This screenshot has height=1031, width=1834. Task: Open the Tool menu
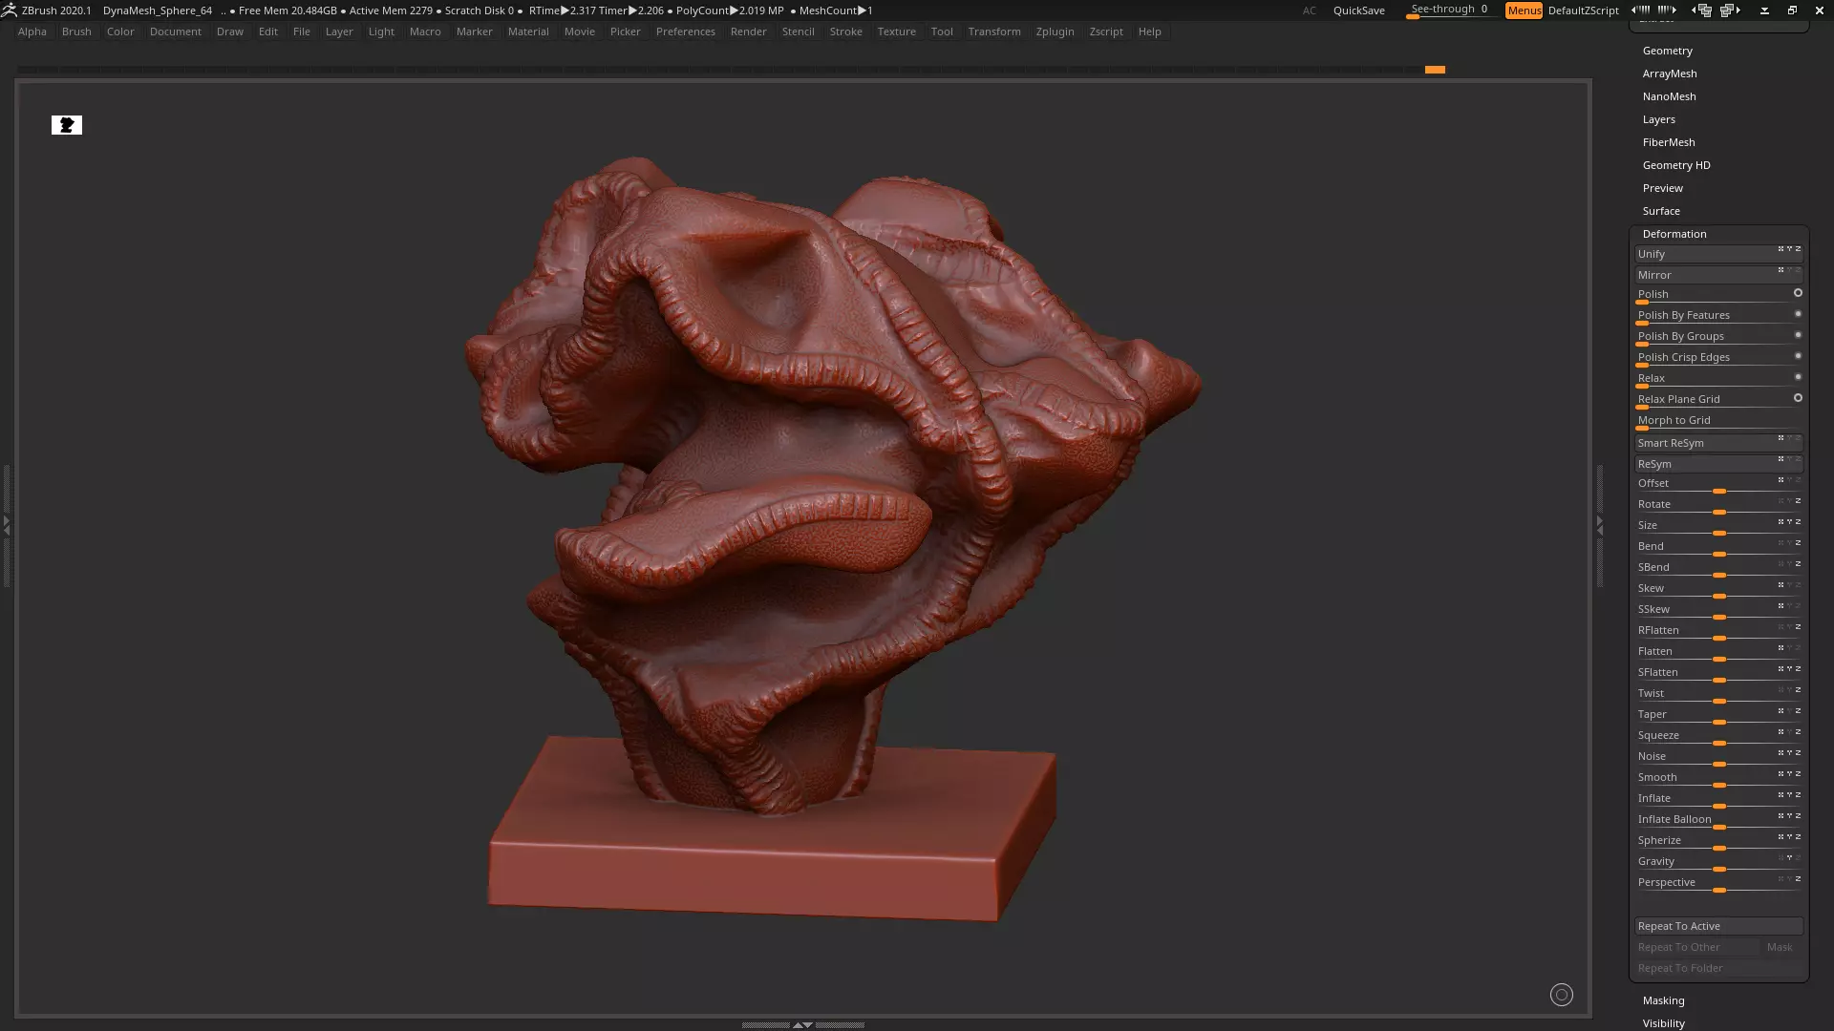click(x=942, y=32)
